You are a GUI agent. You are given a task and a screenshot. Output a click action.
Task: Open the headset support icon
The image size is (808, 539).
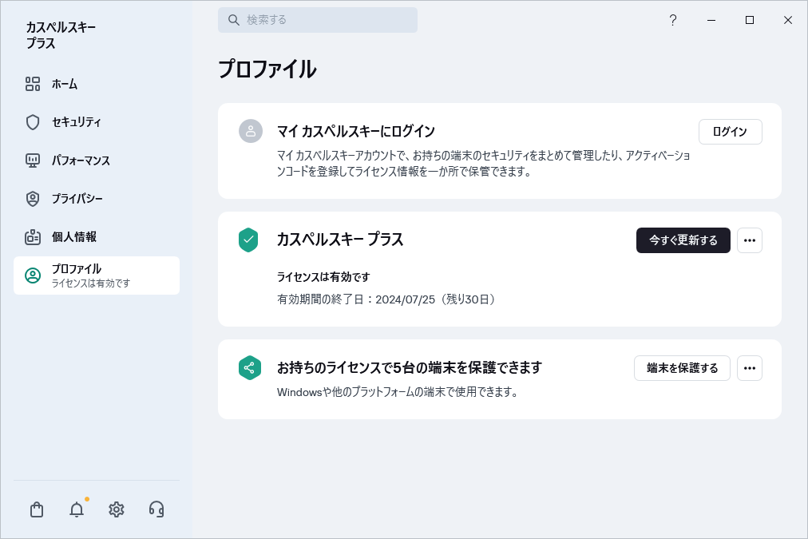point(156,509)
